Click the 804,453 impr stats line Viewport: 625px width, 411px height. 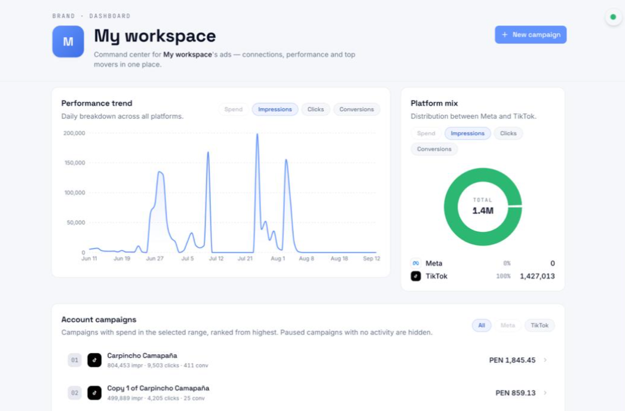click(x=158, y=365)
